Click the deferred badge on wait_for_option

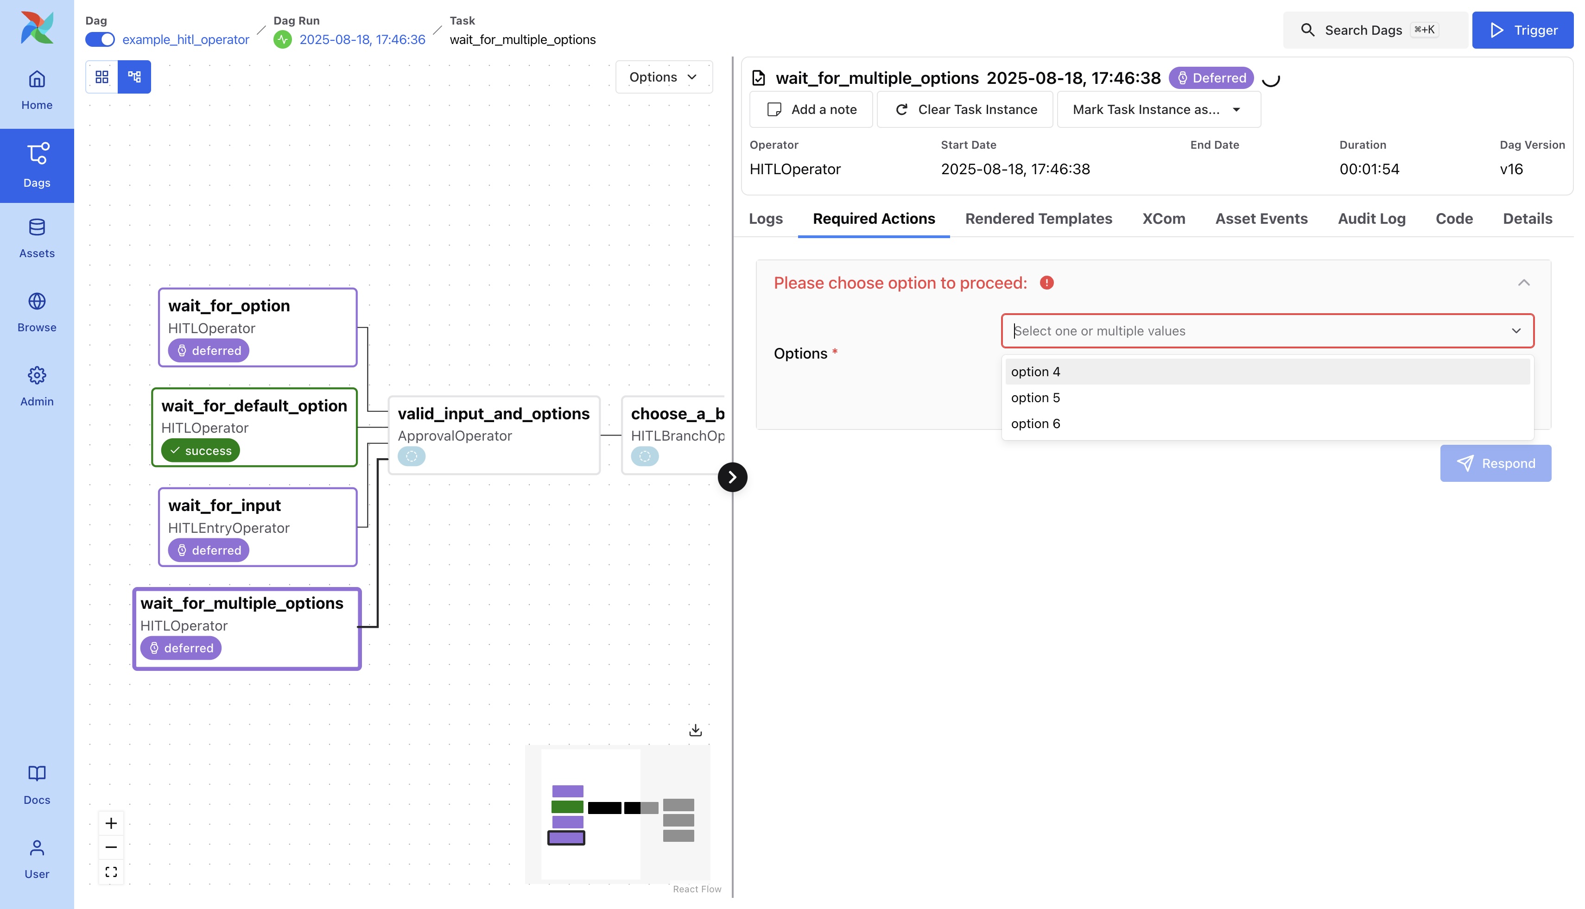click(x=209, y=350)
